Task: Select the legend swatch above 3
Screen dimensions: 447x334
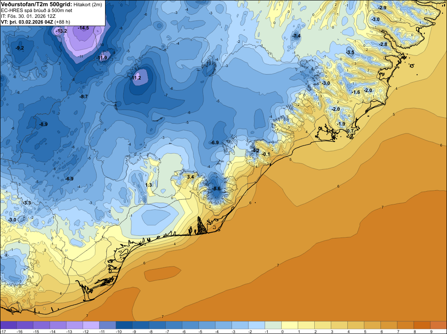Action: (x=339, y=325)
